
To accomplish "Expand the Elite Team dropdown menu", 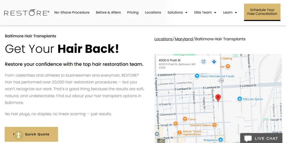I will pyautogui.click(x=205, y=12).
